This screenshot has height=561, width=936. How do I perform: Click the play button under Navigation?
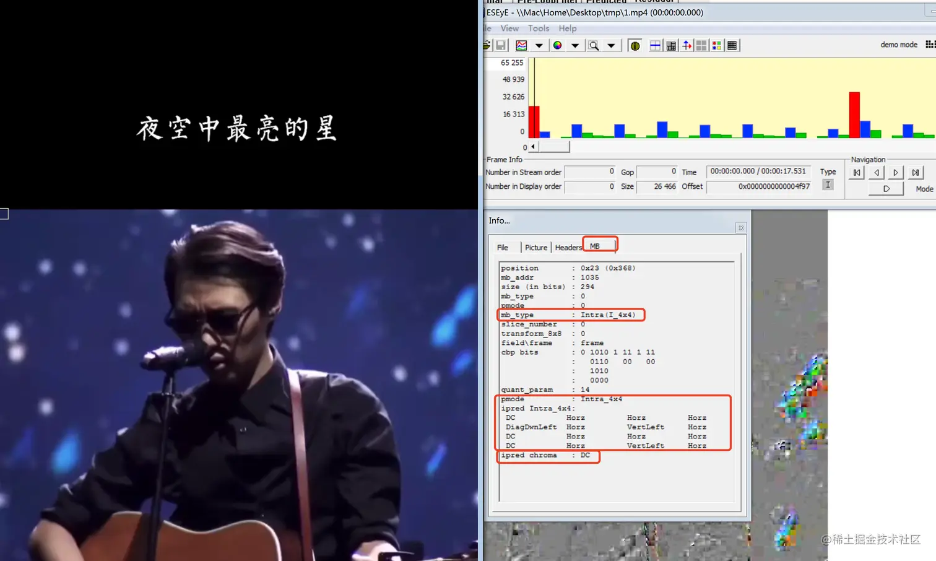coord(886,189)
